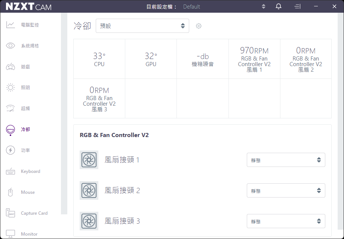Image resolution: width=344 pixels, height=239 pixels.
Task: Switch to the 系統規格 section
Action: click(x=30, y=46)
